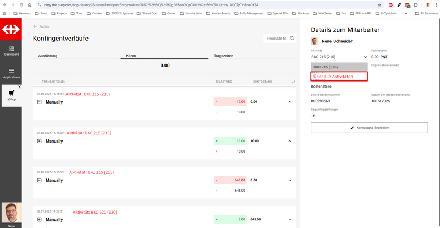Collapse the first transaction row using its chevron
440x228 pixels.
point(289,102)
